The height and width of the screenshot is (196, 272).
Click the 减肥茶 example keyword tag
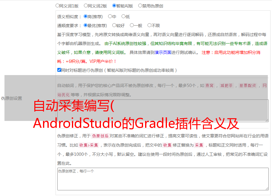227,85
